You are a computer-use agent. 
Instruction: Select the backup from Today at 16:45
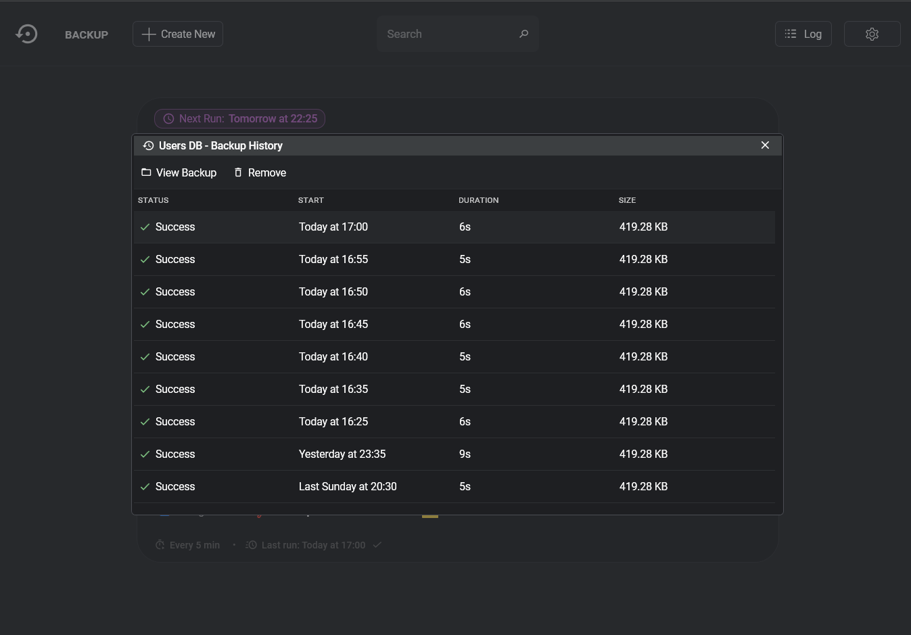[454, 325]
